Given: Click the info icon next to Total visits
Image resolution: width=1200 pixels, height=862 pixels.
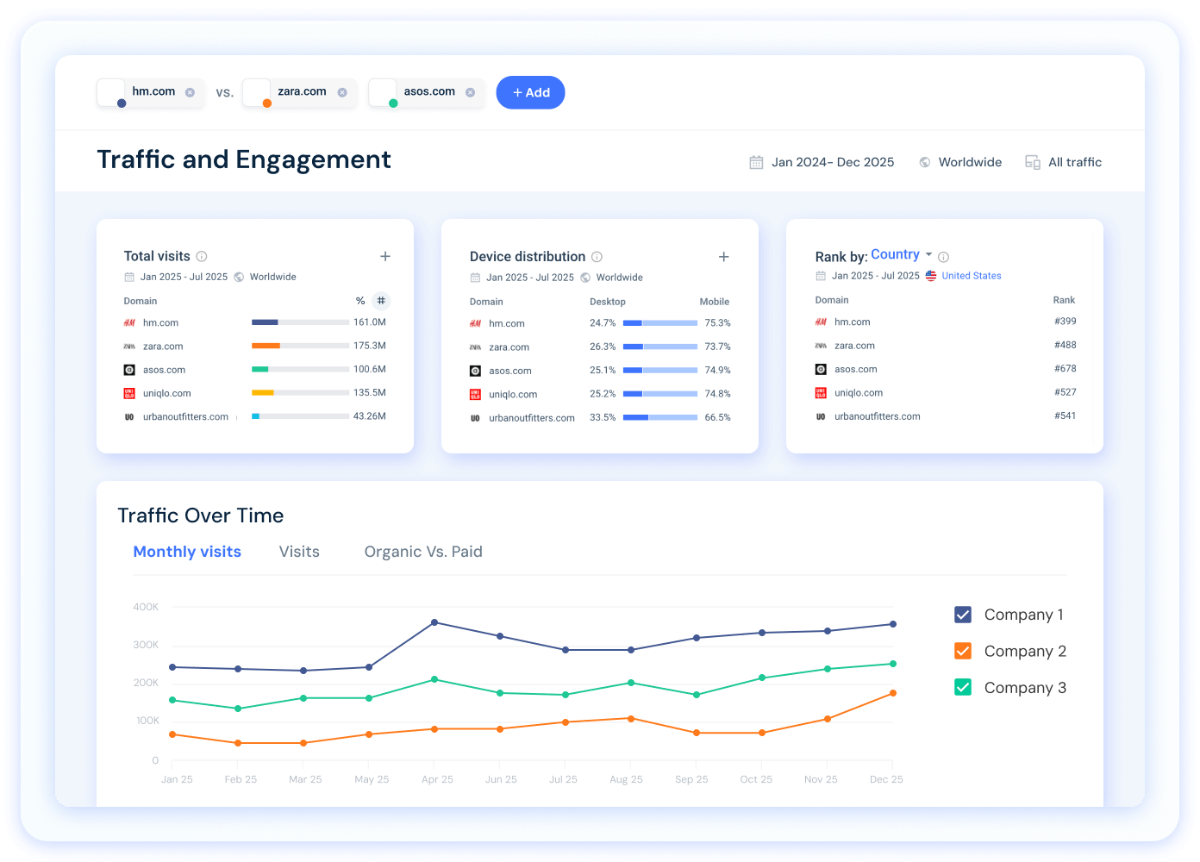Looking at the screenshot, I should 201,256.
